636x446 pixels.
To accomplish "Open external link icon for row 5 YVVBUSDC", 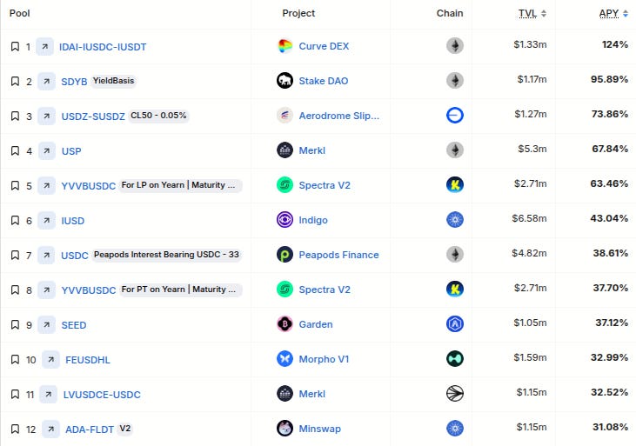I will tap(47, 186).
